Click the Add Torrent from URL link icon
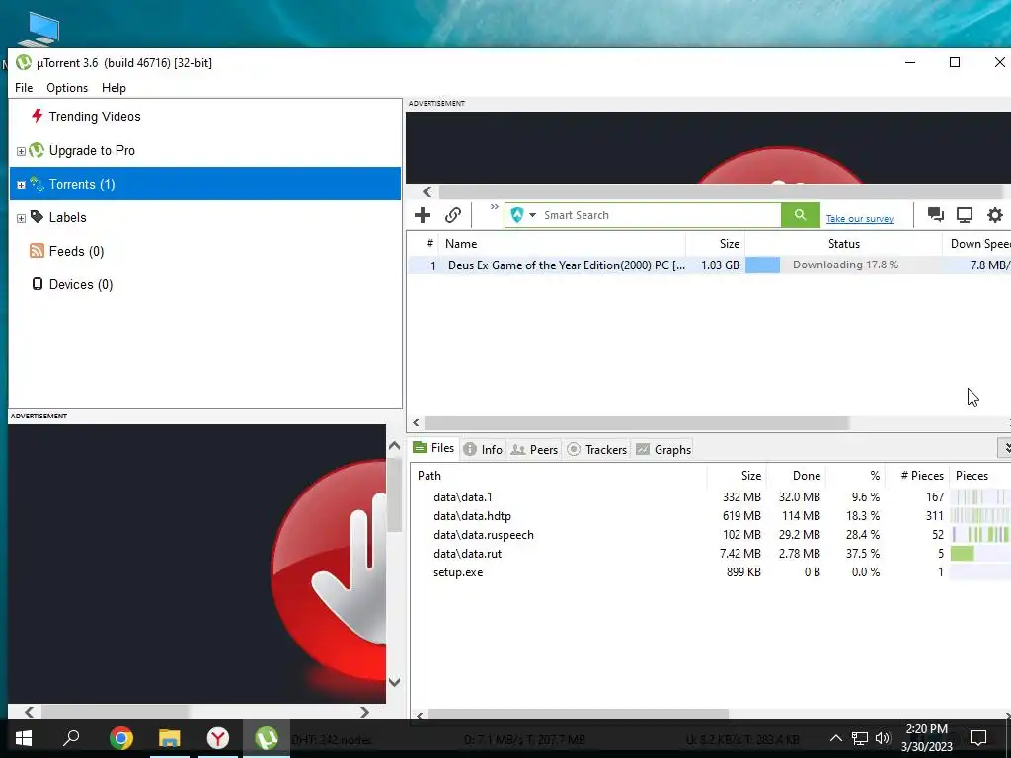The height and width of the screenshot is (758, 1011). click(453, 215)
